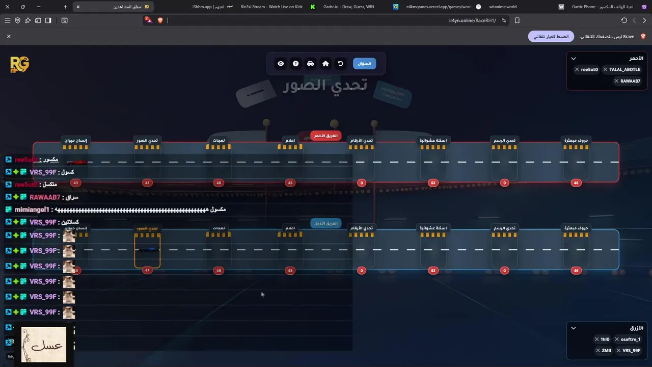
Task: Collapse the الأزرق blue team panel chevron
Action: [574, 328]
